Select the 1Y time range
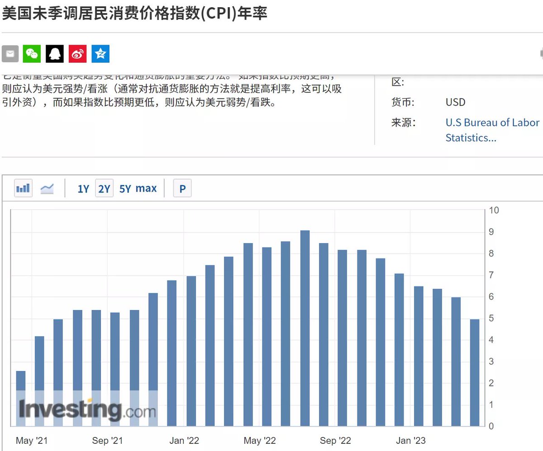The image size is (543, 451). pos(83,188)
